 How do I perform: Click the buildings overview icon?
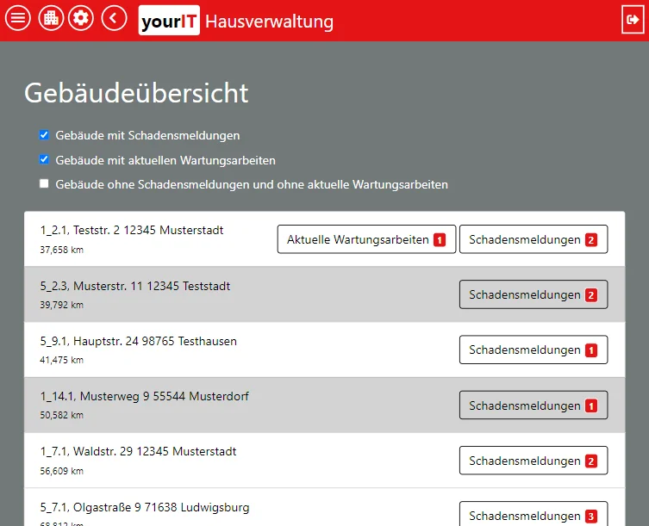click(50, 18)
